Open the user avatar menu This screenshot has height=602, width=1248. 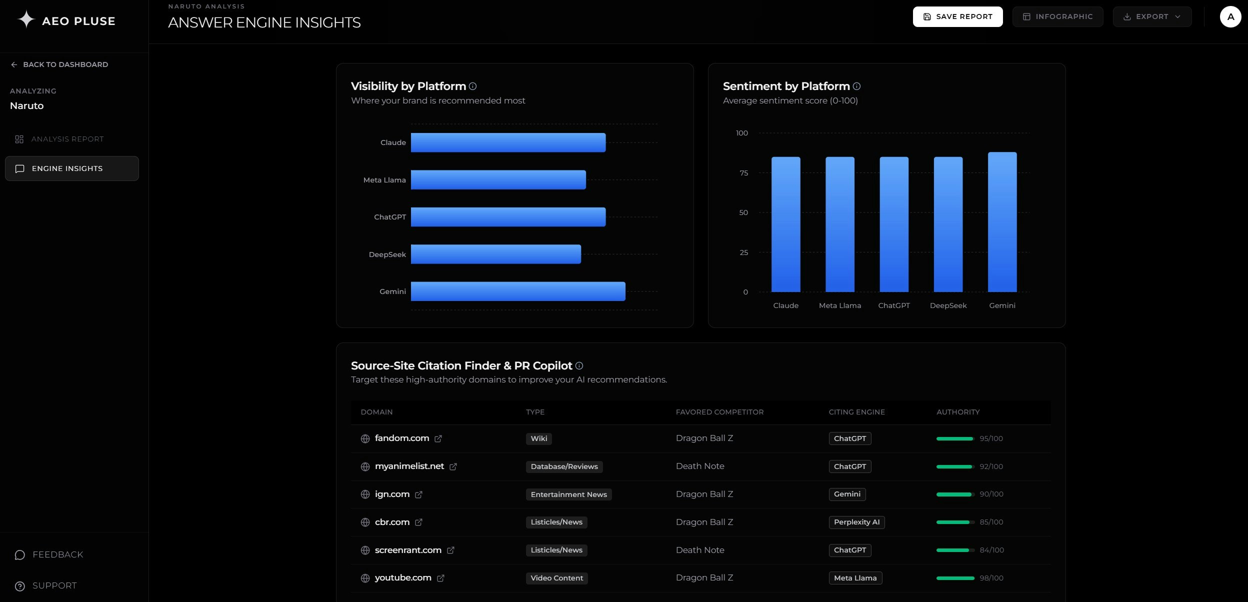click(1230, 16)
